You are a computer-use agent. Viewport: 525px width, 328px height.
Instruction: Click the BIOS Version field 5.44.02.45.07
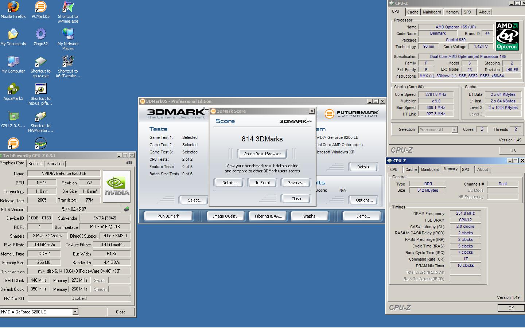[74, 209]
